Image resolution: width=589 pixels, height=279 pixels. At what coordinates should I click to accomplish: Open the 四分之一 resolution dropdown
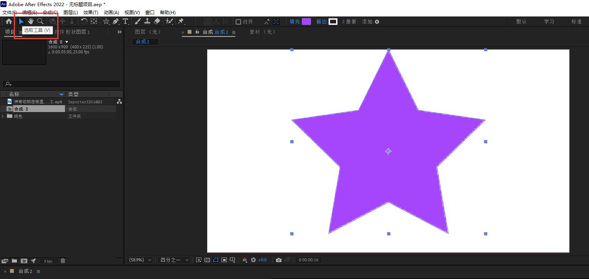pos(174,260)
